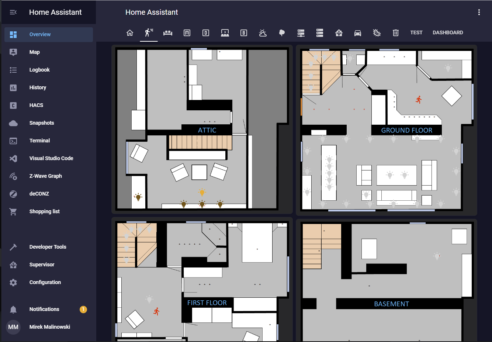Open Visual Studio Code in sidebar

(49, 158)
